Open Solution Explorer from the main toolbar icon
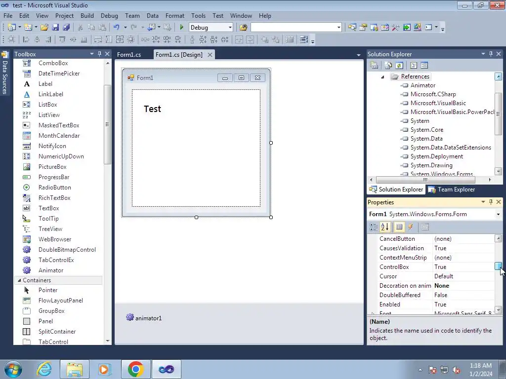The width and height of the screenshot is (506, 379). (352, 28)
